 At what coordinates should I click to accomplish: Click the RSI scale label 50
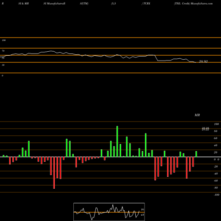pyautogui.click(x=3, y=58)
